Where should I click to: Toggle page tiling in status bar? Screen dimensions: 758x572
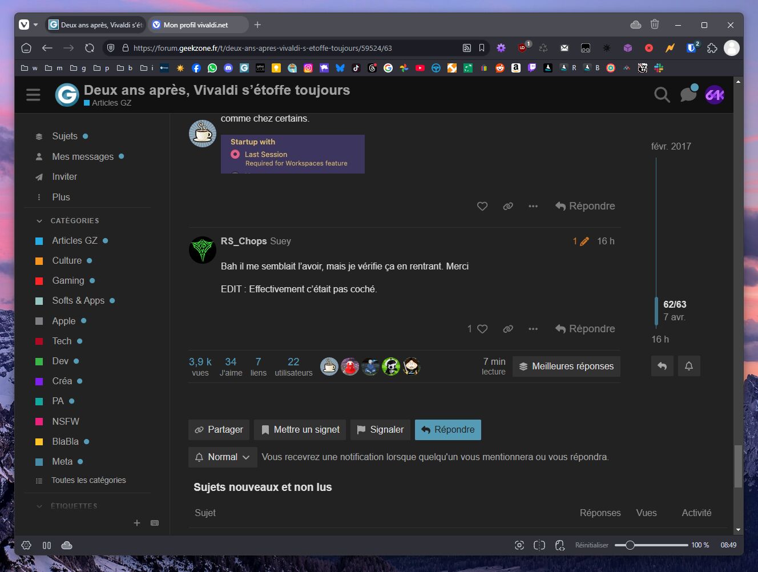[x=539, y=545]
